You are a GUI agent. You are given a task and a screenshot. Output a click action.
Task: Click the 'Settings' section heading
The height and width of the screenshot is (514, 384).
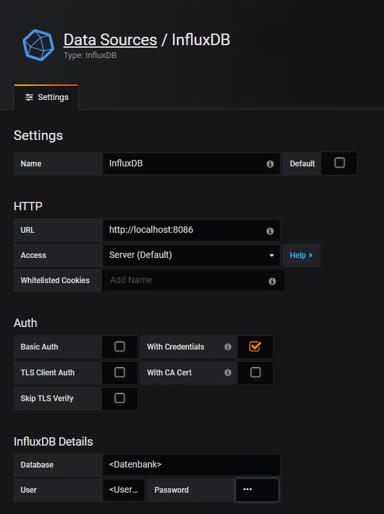pyautogui.click(x=38, y=135)
